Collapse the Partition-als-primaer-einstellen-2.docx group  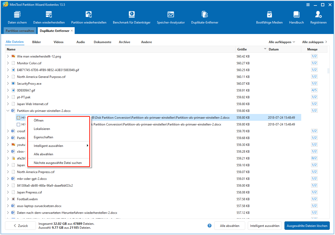pyautogui.click(x=8, y=111)
